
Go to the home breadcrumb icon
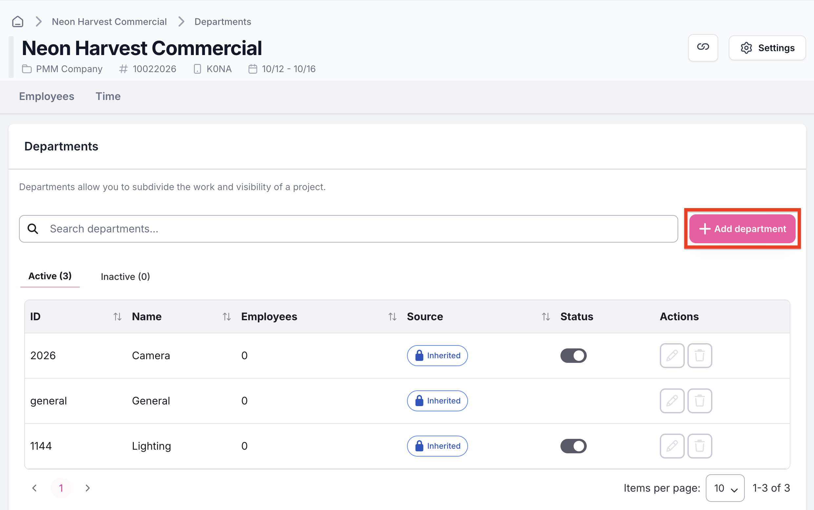tap(18, 22)
